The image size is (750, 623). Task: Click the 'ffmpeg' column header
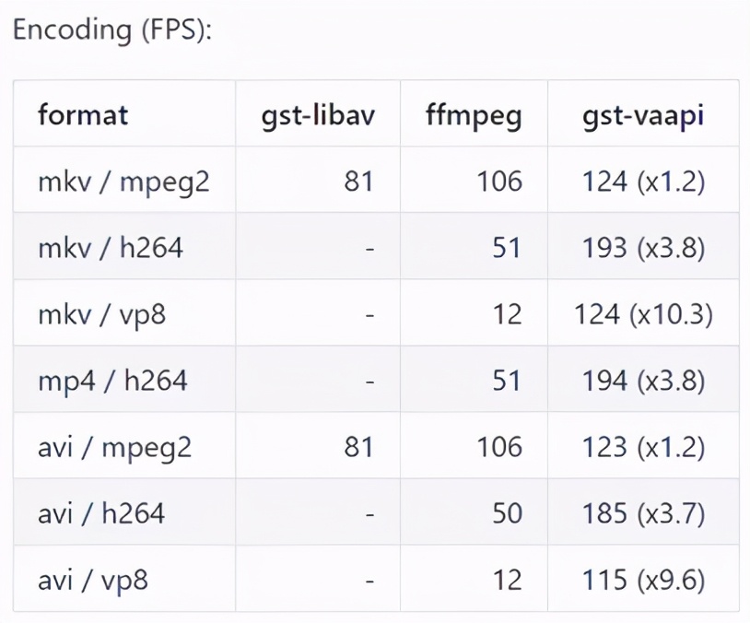474,116
